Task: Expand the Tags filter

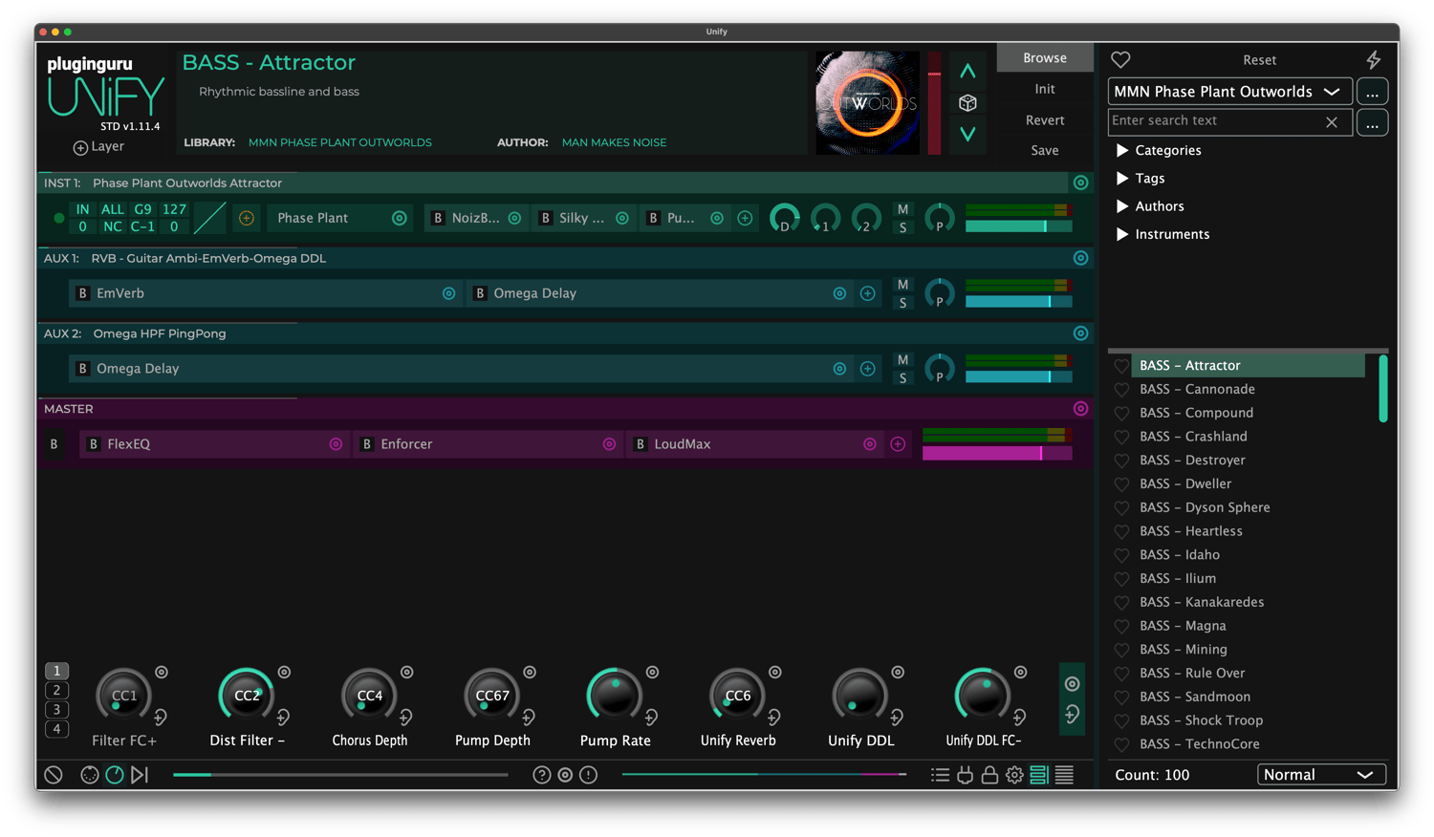Action: coord(1122,179)
